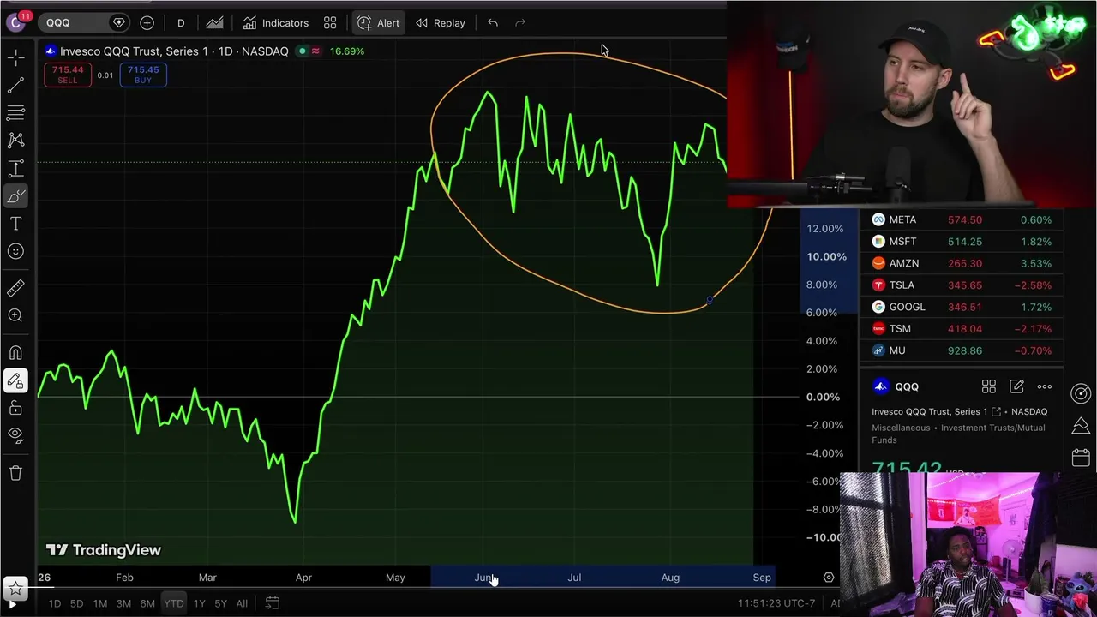1097x617 pixels.
Task: Activate the zoom in tool
Action: [15, 315]
